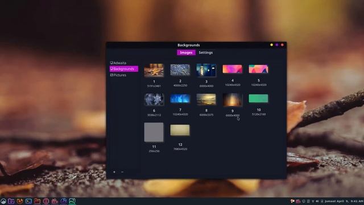Launch the terminal from the taskbar
The height and width of the screenshot is (205, 364).
point(28,201)
